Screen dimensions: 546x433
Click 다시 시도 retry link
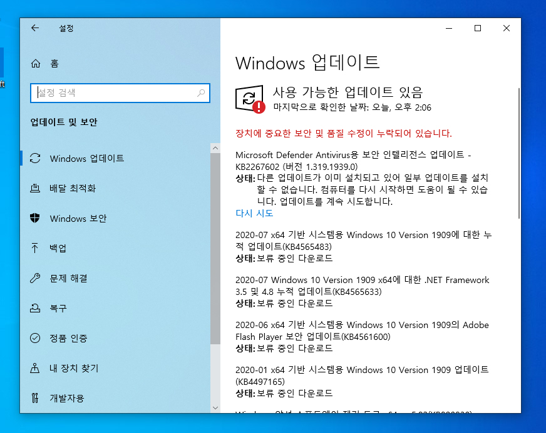pos(254,213)
